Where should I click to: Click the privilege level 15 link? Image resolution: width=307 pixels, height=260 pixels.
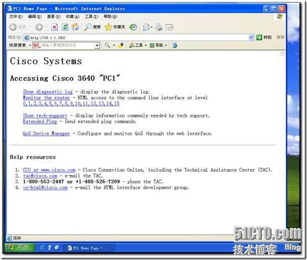click(x=117, y=104)
